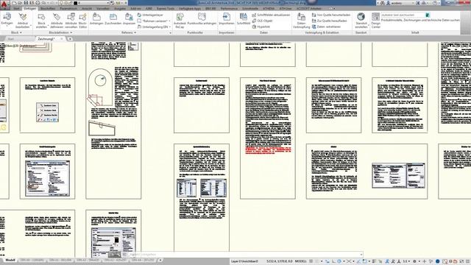Image resolution: width=471 pixels, height=265 pixels.
Task: Save drawing via quick access toolbar
Action: (26, 3)
